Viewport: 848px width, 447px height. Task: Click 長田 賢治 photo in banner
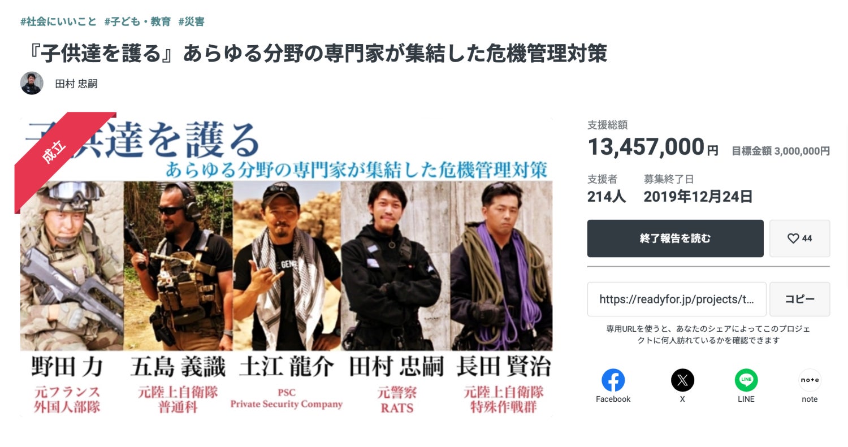(501, 266)
